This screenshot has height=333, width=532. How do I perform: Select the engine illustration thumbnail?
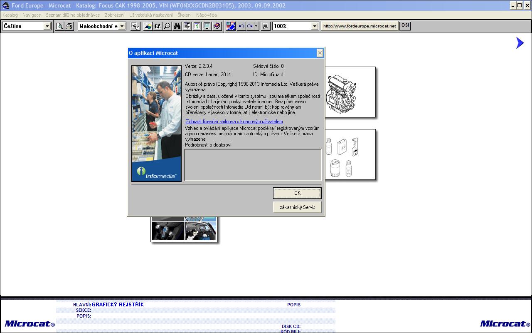point(350,92)
